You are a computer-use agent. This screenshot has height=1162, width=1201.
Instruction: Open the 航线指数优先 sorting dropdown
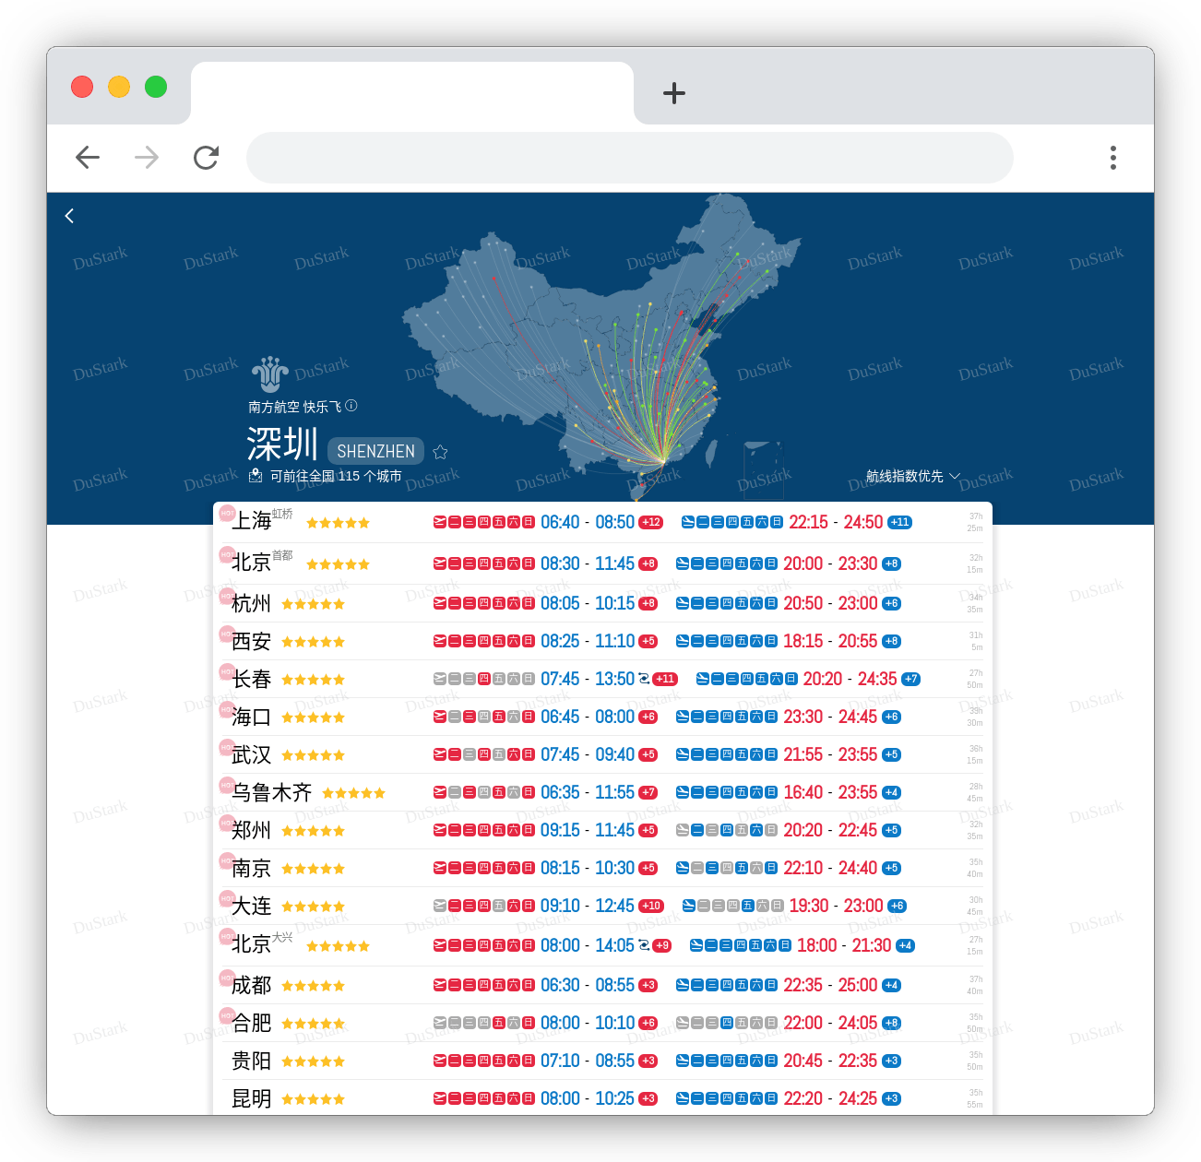pos(912,476)
